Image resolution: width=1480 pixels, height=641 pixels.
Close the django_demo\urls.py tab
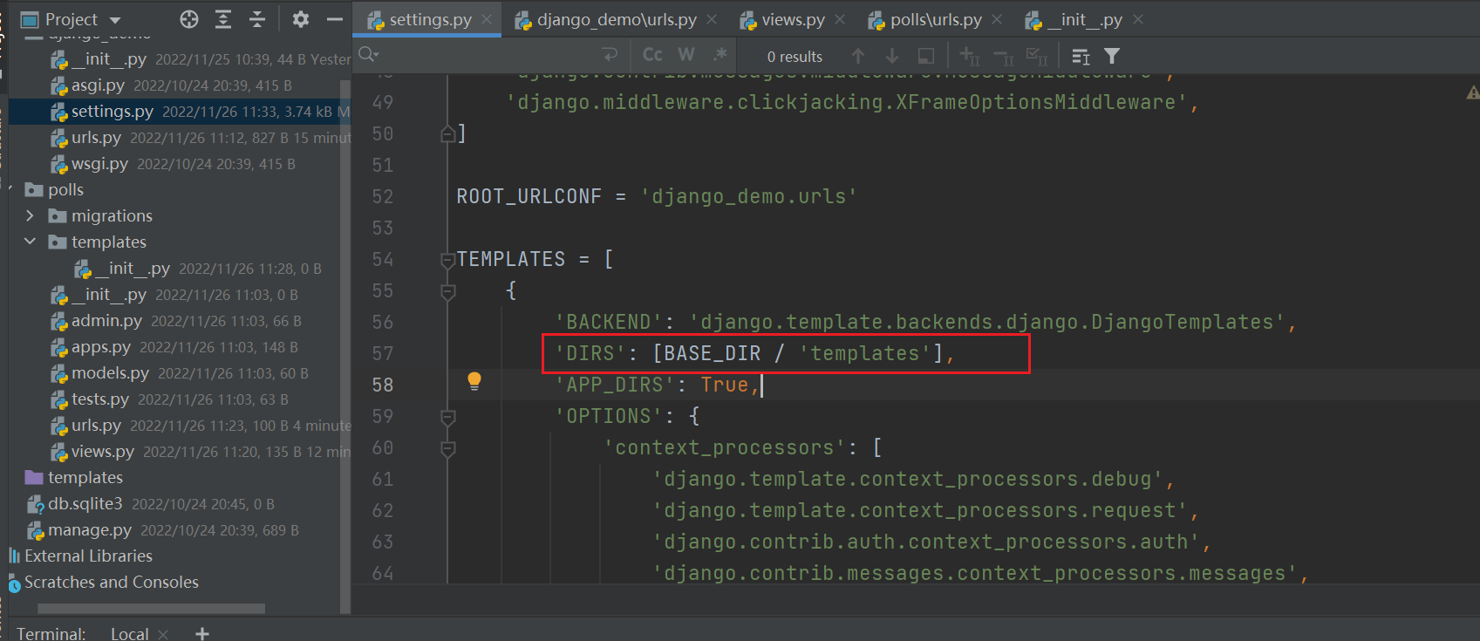coord(712,19)
